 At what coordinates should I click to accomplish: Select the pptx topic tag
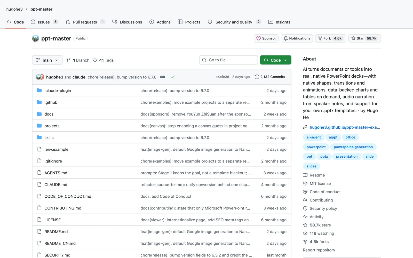pyautogui.click(x=324, y=157)
